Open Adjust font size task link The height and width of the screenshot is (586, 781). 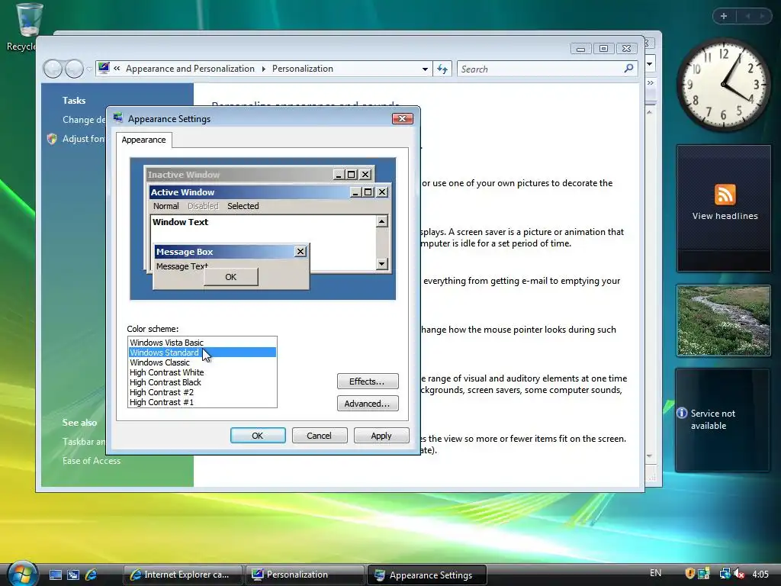click(x=84, y=139)
